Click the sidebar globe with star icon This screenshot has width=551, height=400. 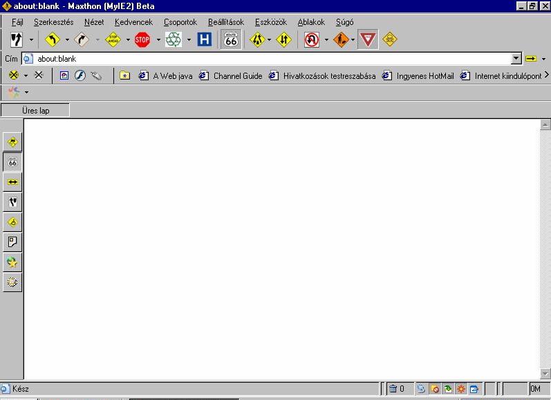click(12, 262)
